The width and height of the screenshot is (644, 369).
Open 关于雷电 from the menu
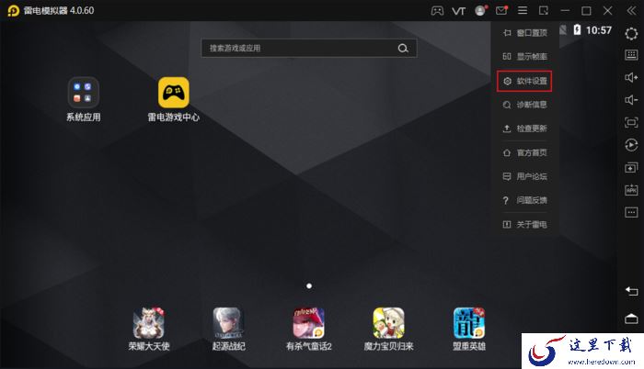pos(525,224)
